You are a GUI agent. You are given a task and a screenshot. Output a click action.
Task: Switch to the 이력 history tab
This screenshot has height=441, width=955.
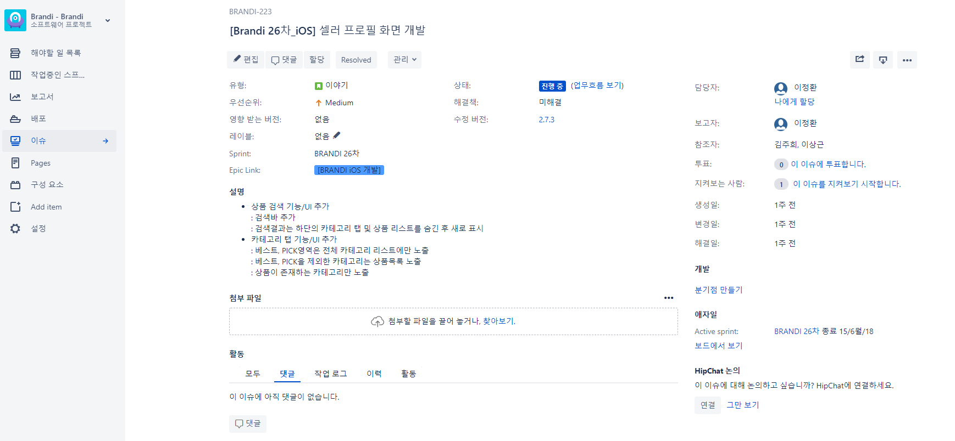pyautogui.click(x=374, y=374)
